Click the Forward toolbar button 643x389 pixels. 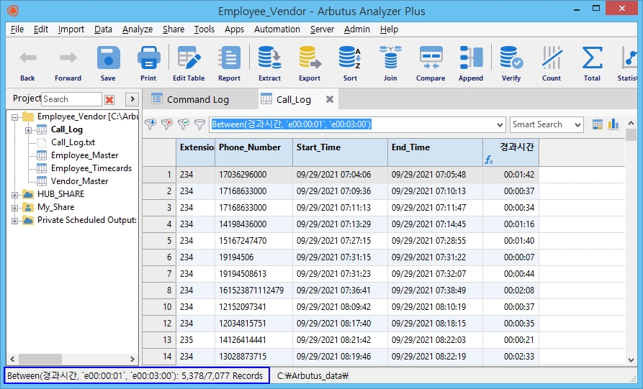click(x=68, y=64)
